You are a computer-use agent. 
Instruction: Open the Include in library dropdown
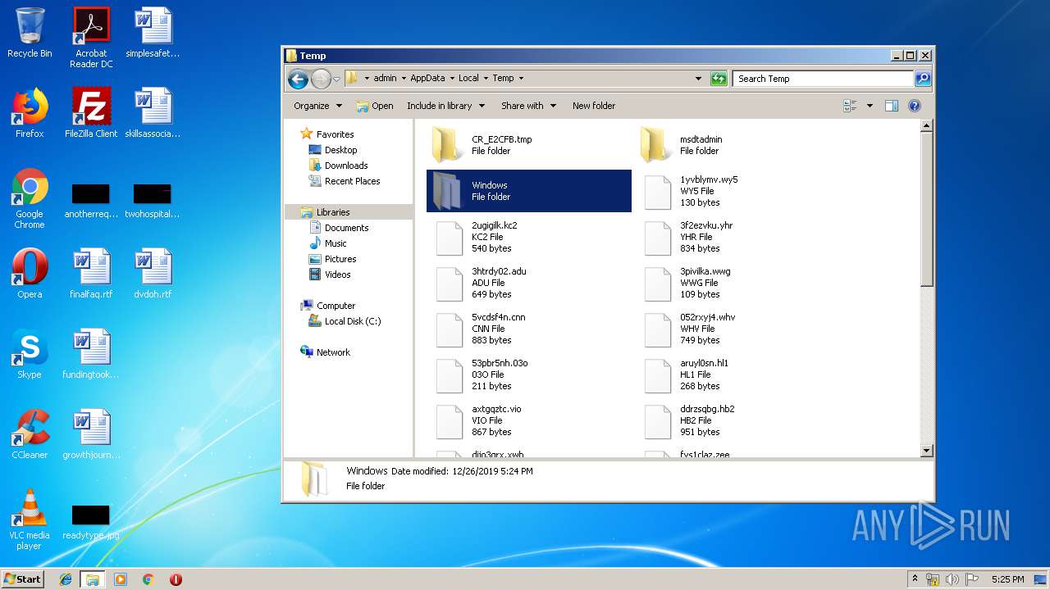pos(445,106)
